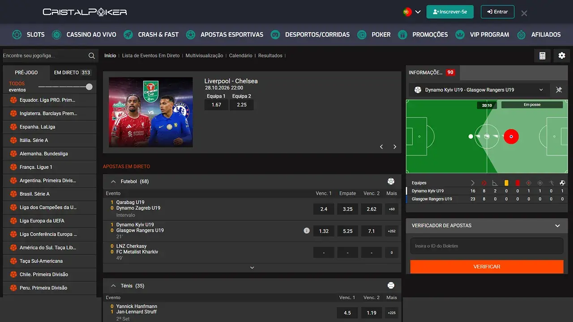Click the info icon on Dynamo Kyiv U19 row
Viewport: 573px width, 322px height.
pyautogui.click(x=307, y=231)
